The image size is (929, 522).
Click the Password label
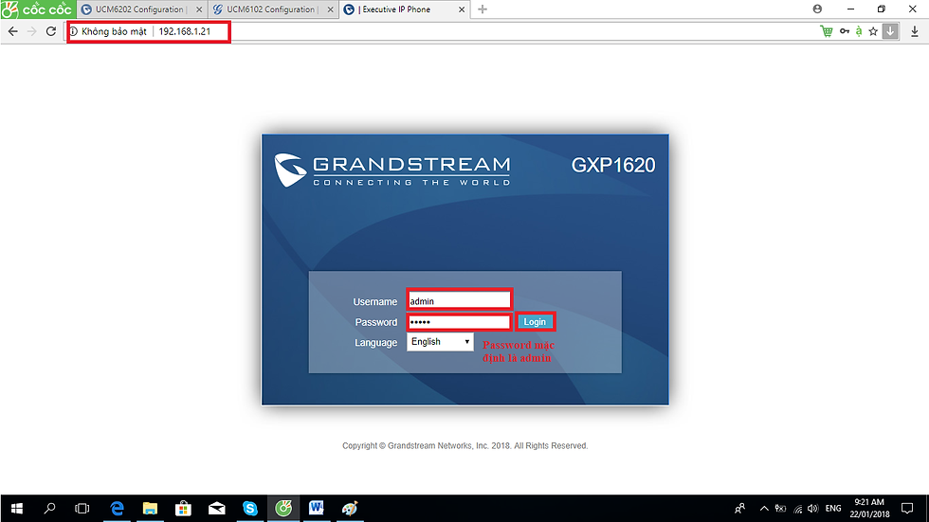click(x=376, y=322)
